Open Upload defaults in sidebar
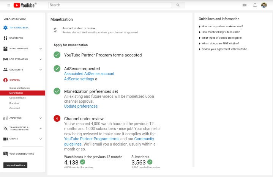273x177 pixels. pyautogui.click(x=17, y=98)
